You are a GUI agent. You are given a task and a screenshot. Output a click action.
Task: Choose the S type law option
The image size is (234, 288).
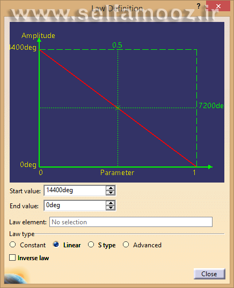pos(91,245)
